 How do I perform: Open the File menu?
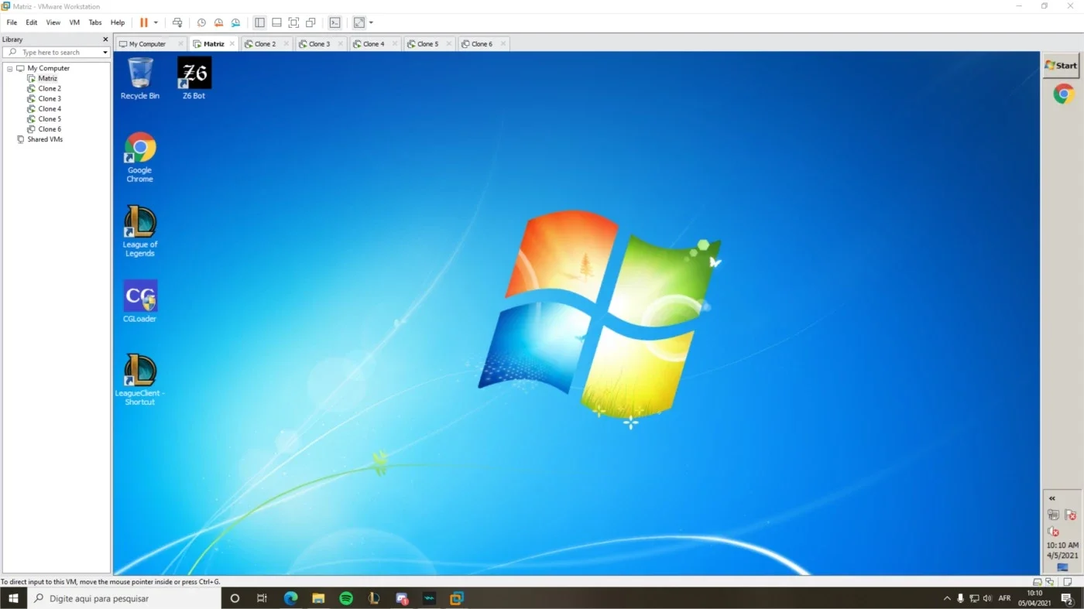click(12, 22)
